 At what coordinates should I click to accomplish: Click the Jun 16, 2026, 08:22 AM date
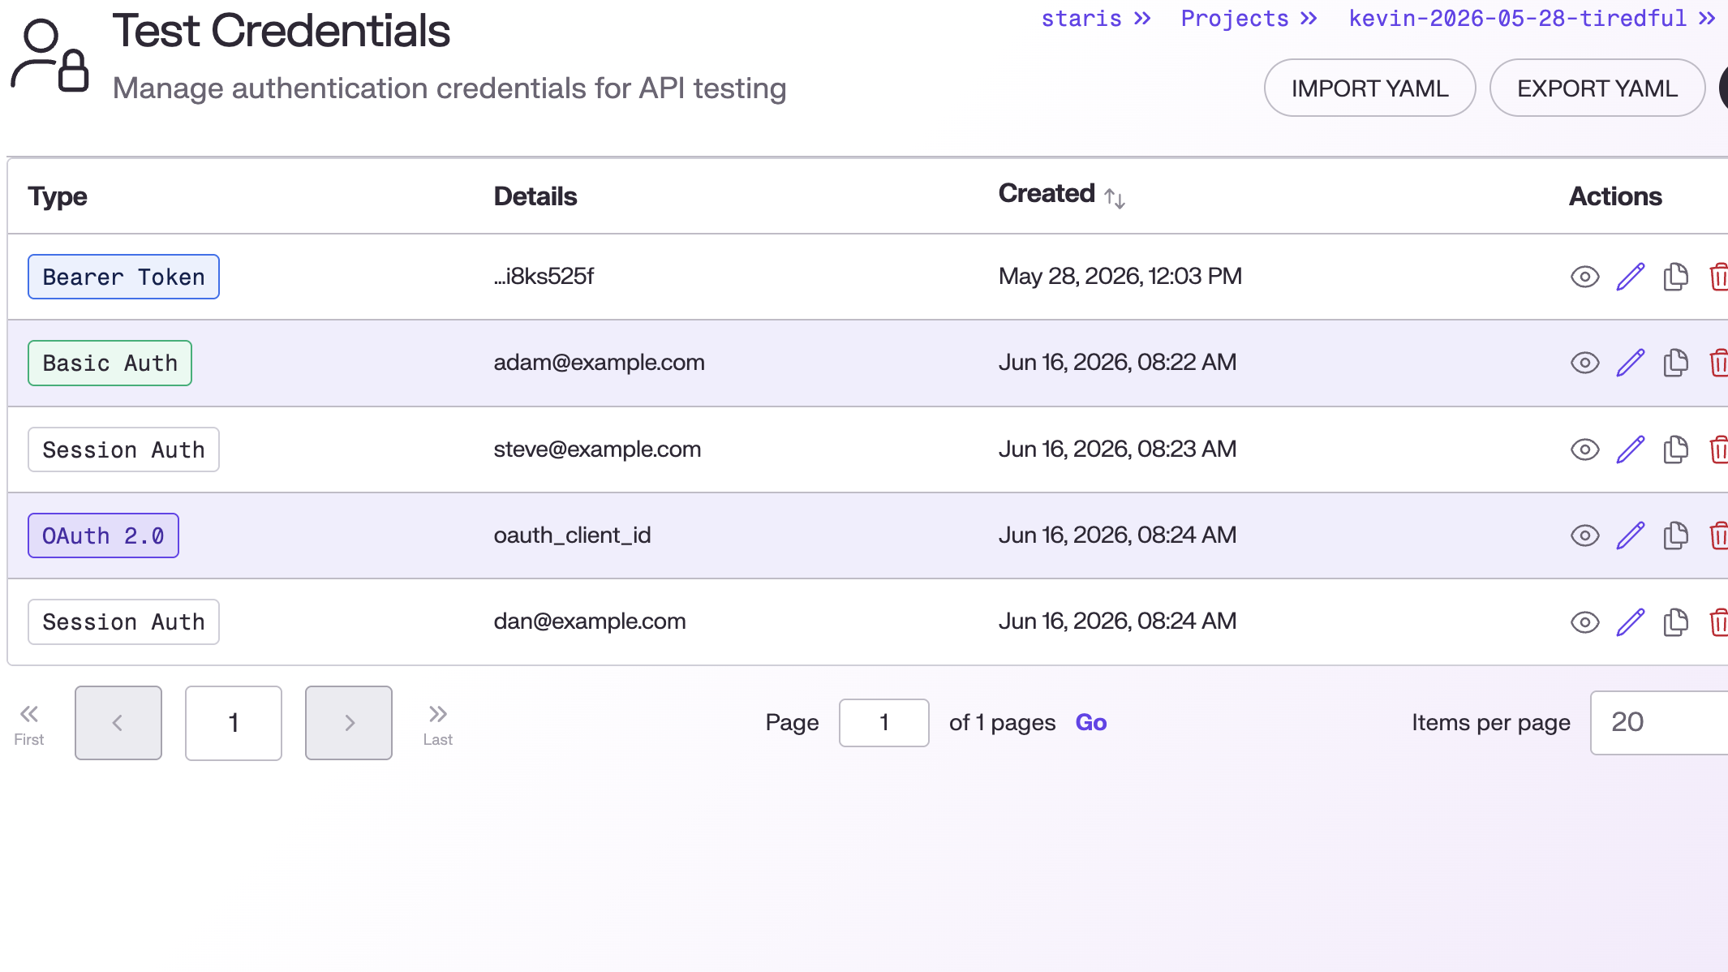(x=1117, y=363)
